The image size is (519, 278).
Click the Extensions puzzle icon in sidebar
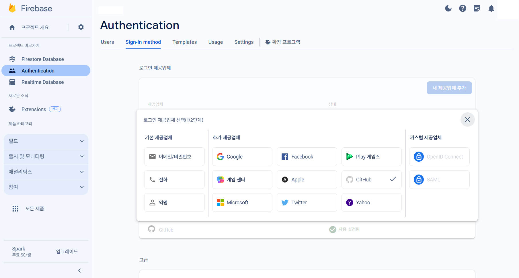[x=12, y=109]
